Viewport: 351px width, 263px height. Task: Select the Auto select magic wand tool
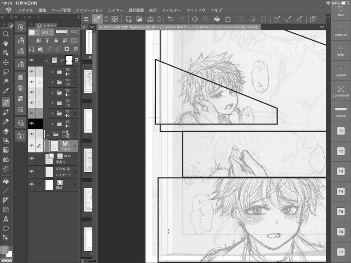point(6,81)
